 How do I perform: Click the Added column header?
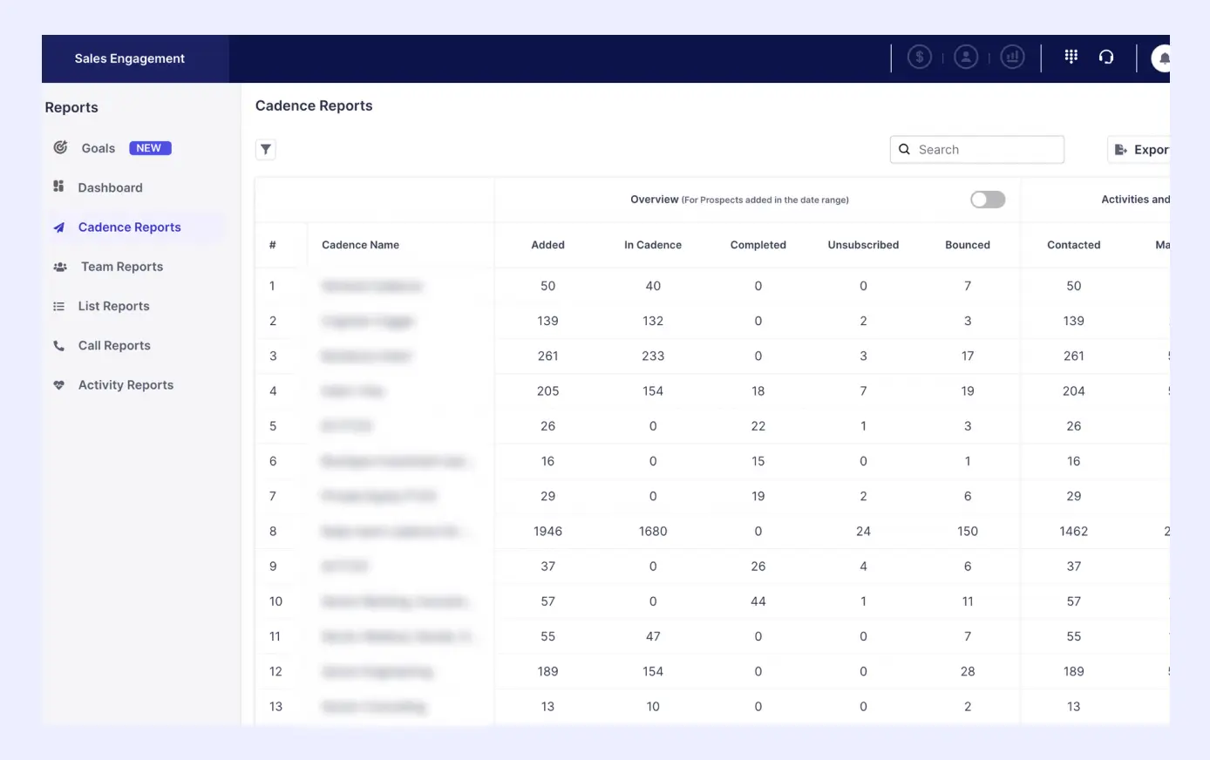[547, 245]
